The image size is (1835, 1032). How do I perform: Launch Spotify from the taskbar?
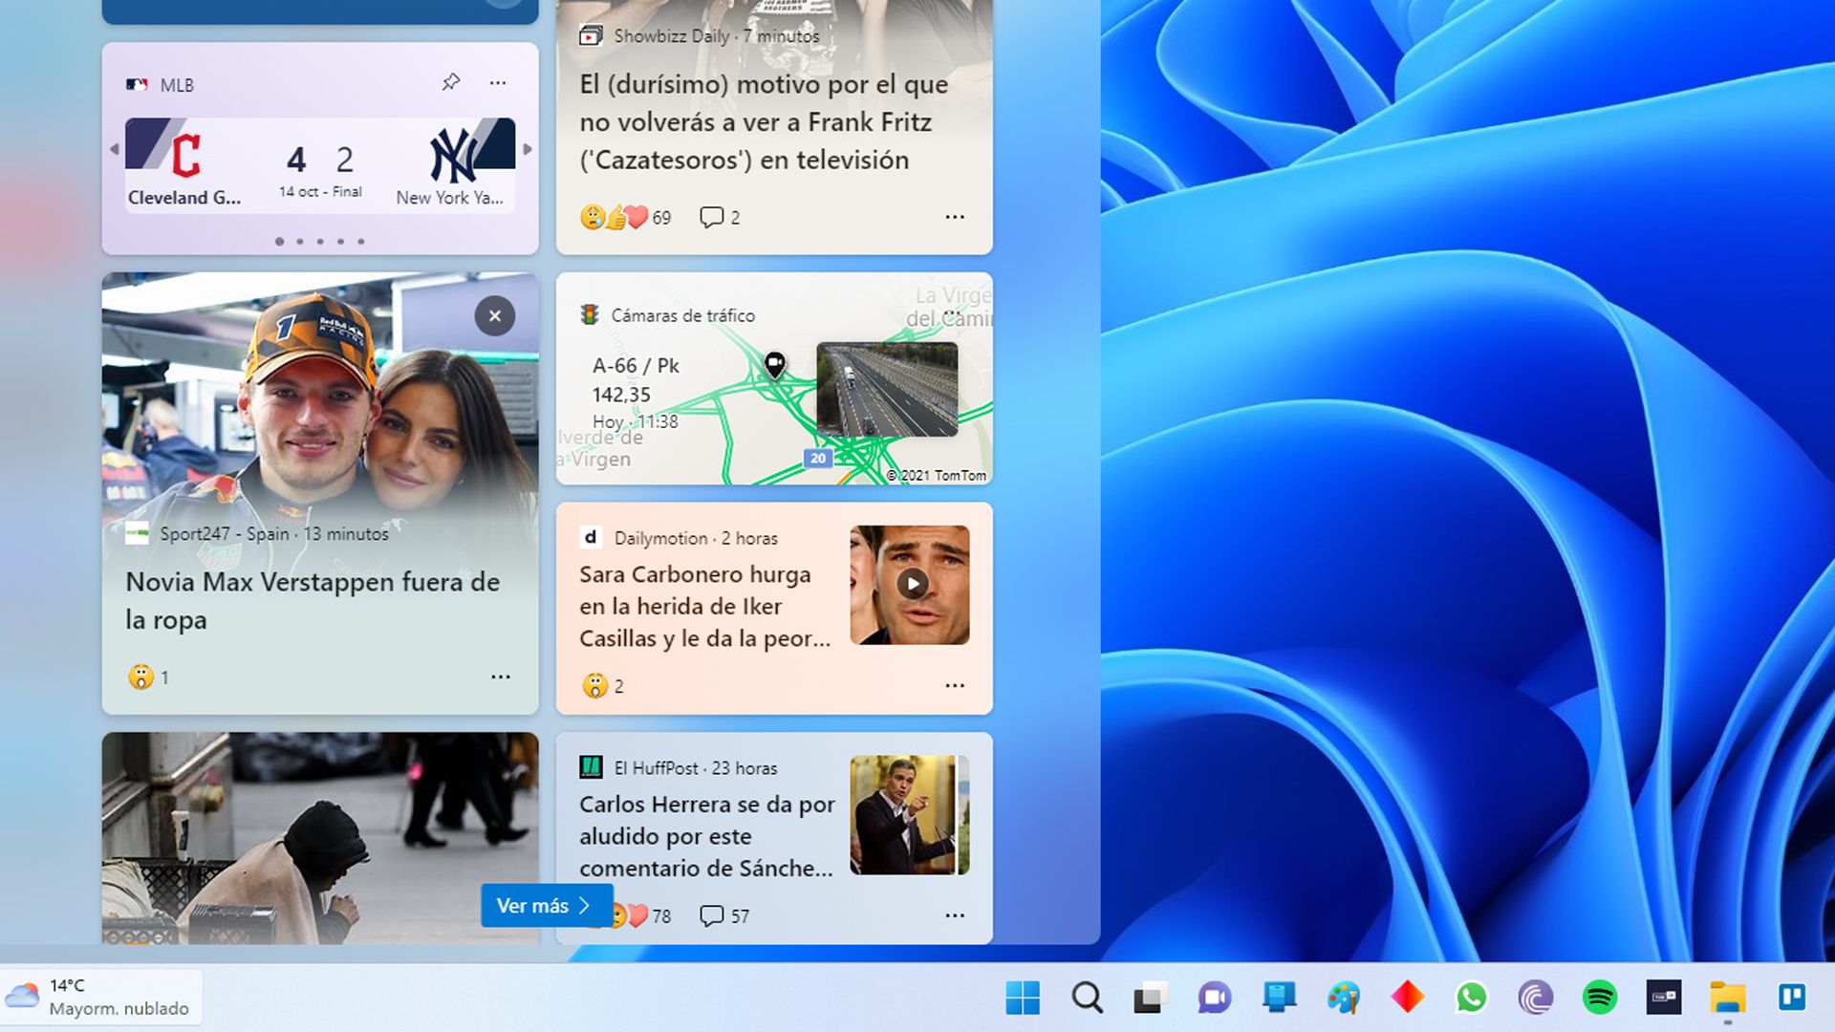1596,998
